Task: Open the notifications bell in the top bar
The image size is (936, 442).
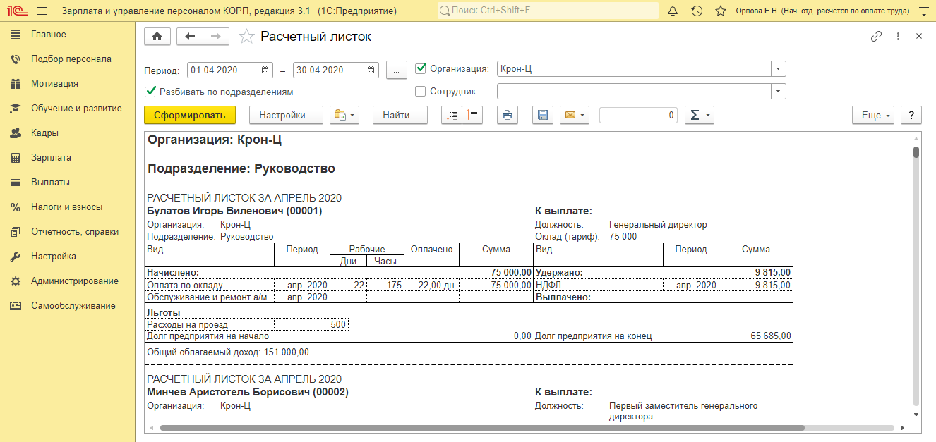Action: [x=673, y=11]
